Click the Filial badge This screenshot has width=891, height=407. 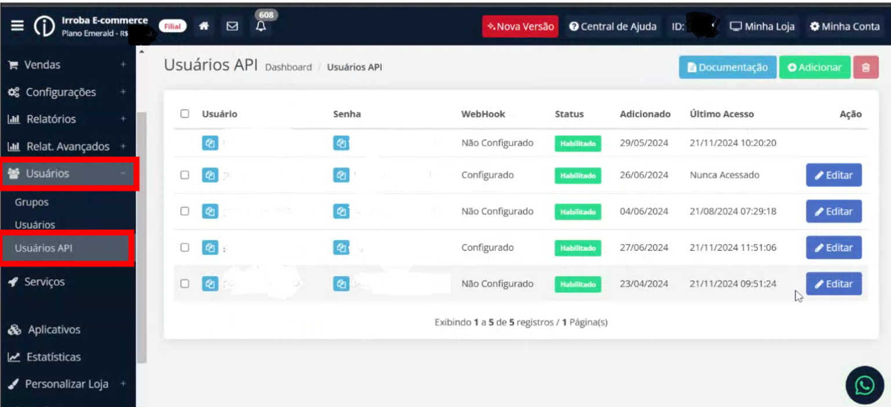pos(173,27)
